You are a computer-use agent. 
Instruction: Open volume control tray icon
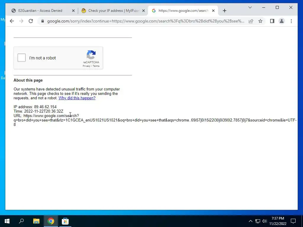(265, 221)
